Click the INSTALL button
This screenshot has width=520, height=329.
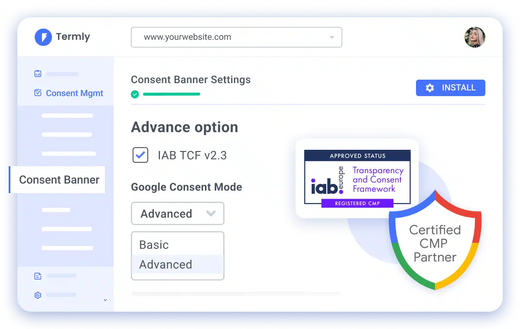[x=451, y=88]
